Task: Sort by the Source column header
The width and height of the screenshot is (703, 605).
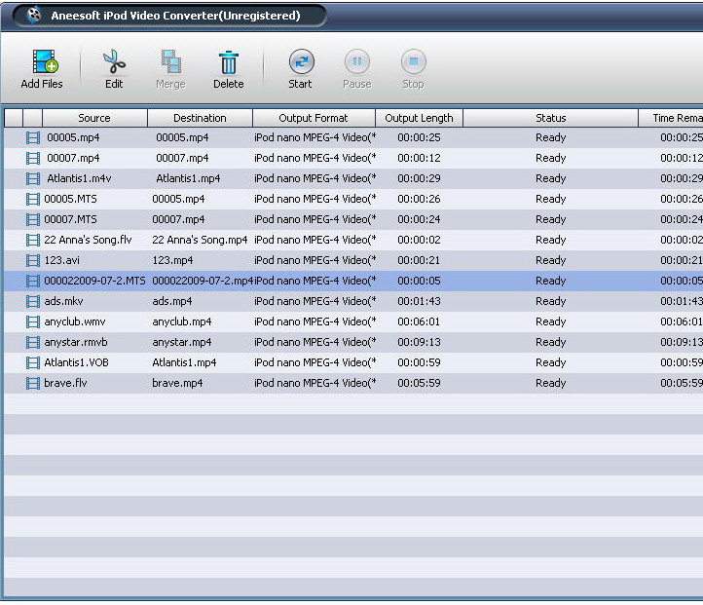Action: pos(94,118)
